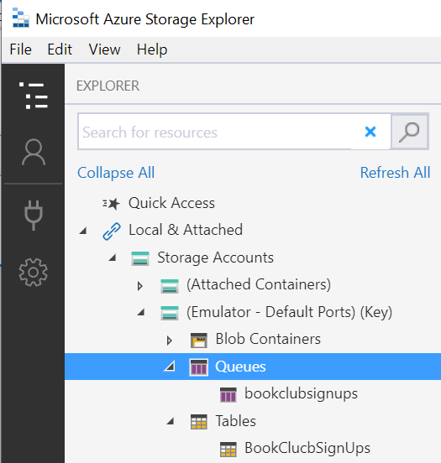Select the Tables label
The width and height of the screenshot is (441, 463).
[235, 421]
